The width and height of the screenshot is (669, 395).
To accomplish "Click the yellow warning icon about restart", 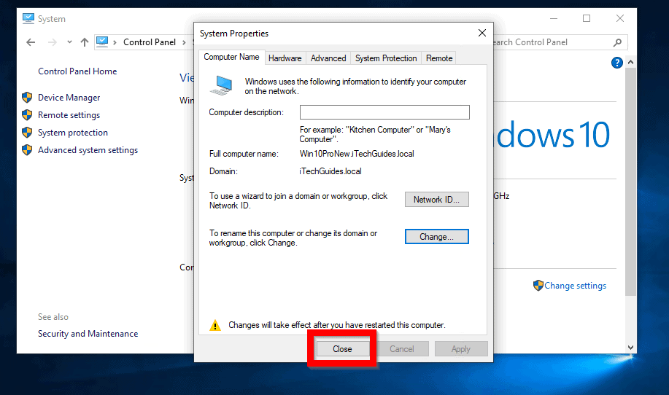I will [215, 326].
